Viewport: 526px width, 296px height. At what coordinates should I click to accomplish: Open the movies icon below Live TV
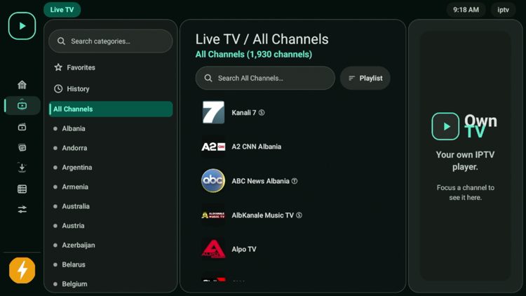pos(22,127)
